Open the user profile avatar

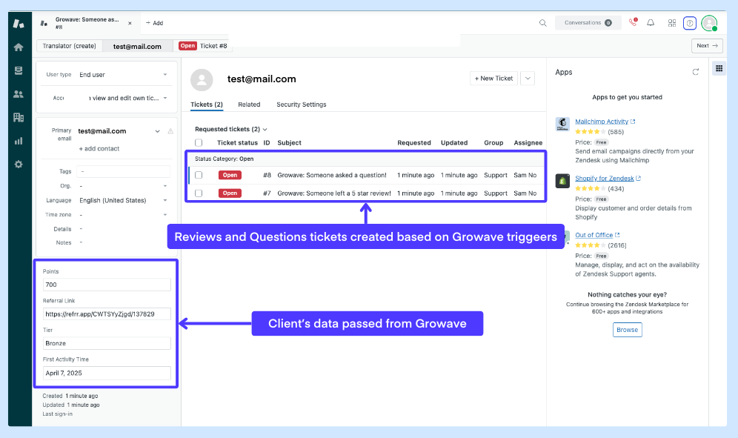pos(709,23)
